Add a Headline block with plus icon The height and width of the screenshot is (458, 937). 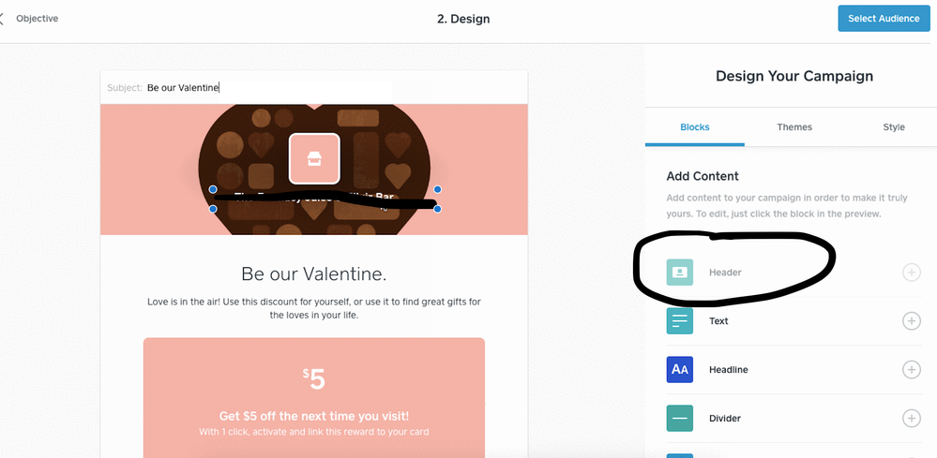tap(911, 370)
